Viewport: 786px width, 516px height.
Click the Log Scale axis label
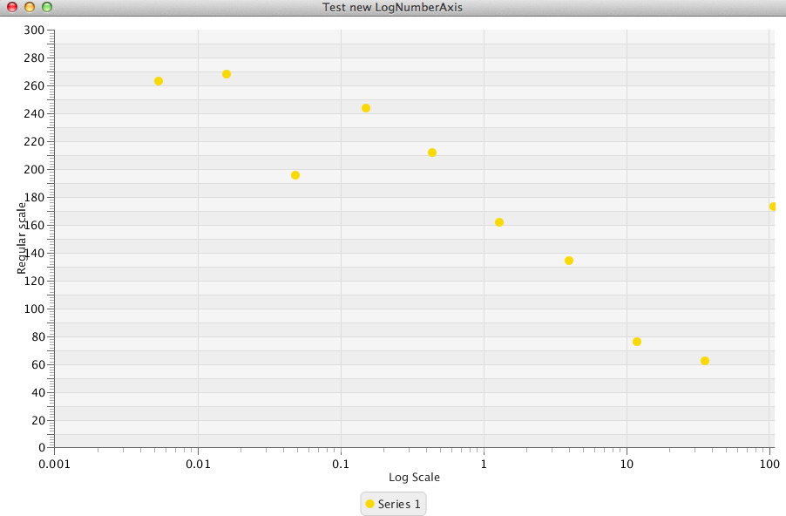[414, 478]
